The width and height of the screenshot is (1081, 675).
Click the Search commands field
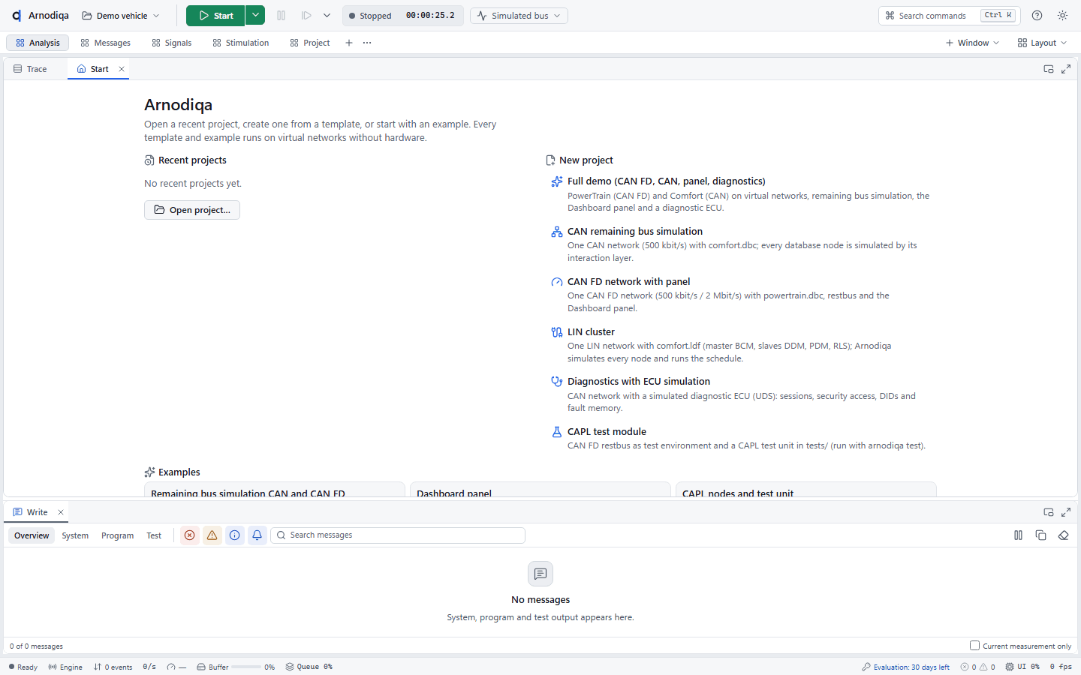click(950, 16)
